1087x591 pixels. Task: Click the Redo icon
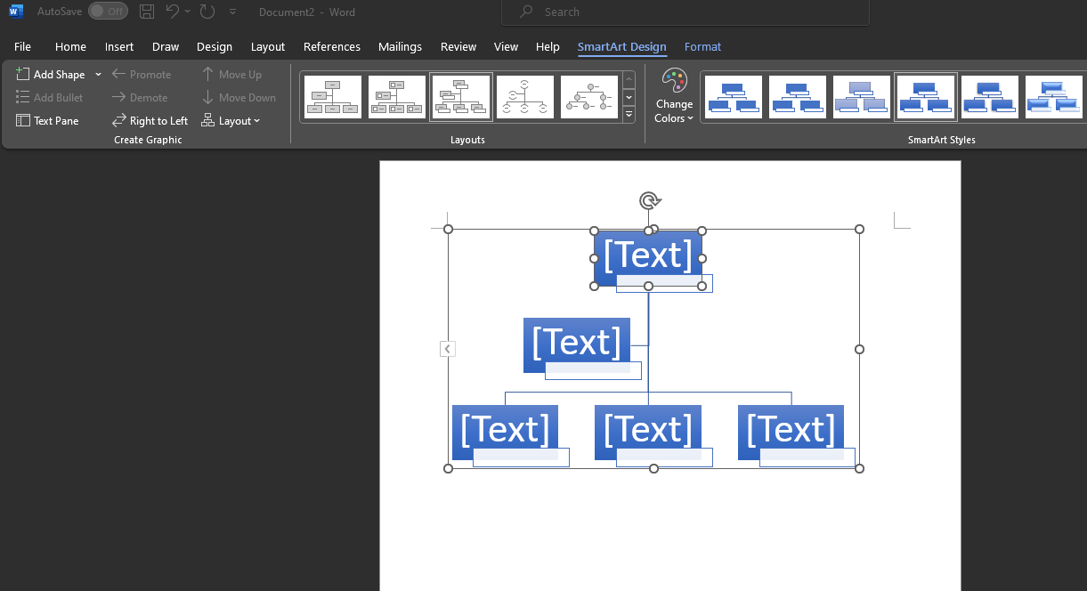click(207, 12)
